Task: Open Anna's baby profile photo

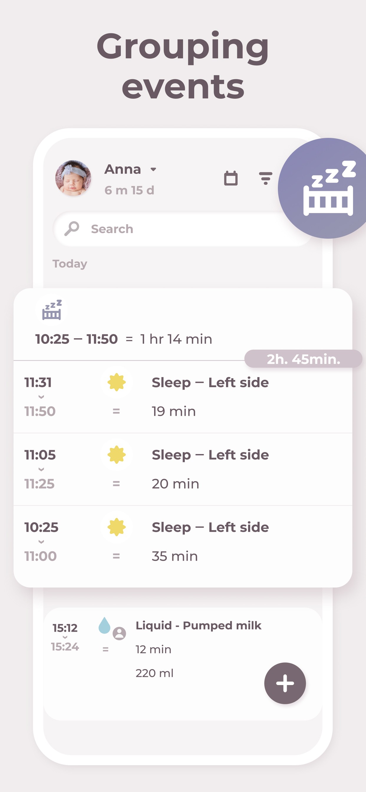Action: pos(73,178)
